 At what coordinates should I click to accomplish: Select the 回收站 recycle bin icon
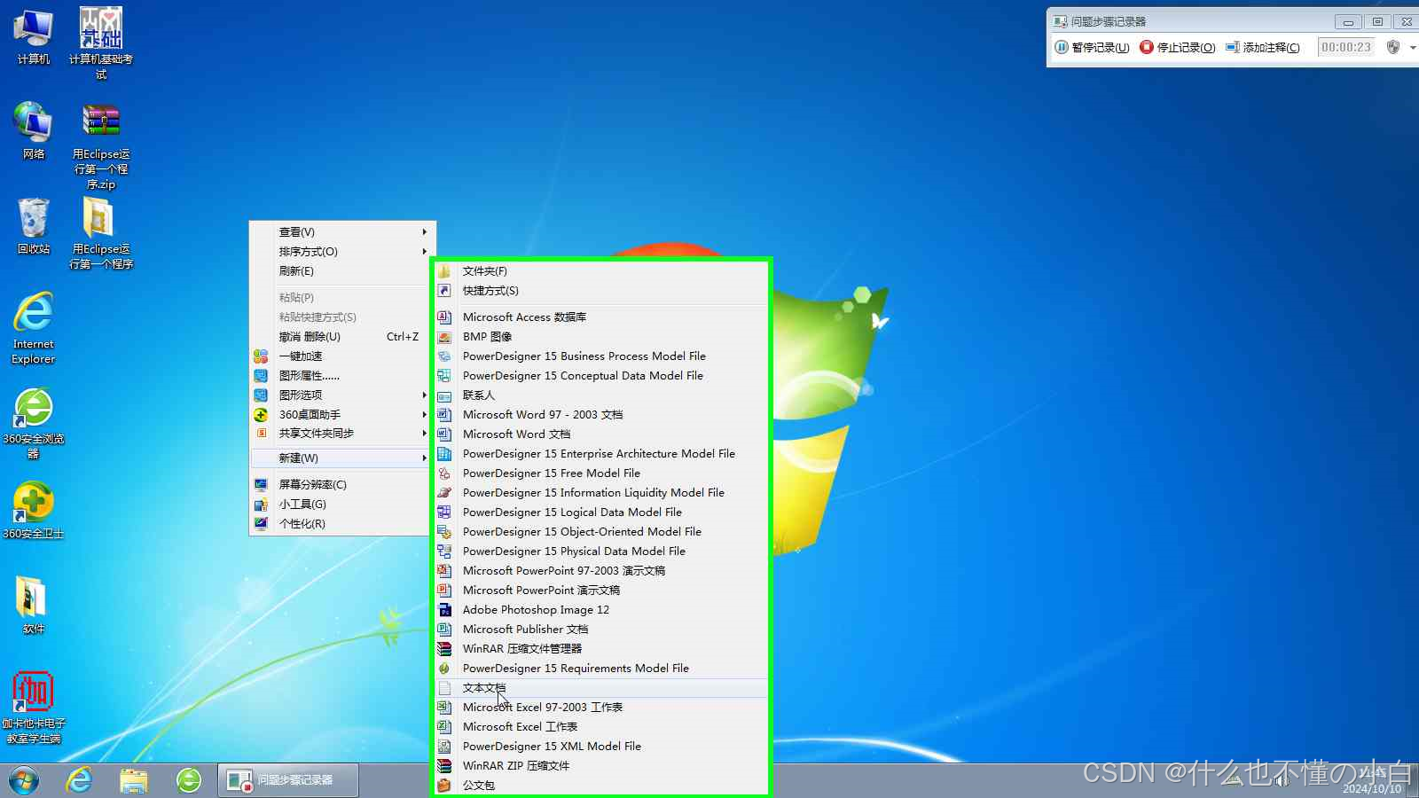33,226
